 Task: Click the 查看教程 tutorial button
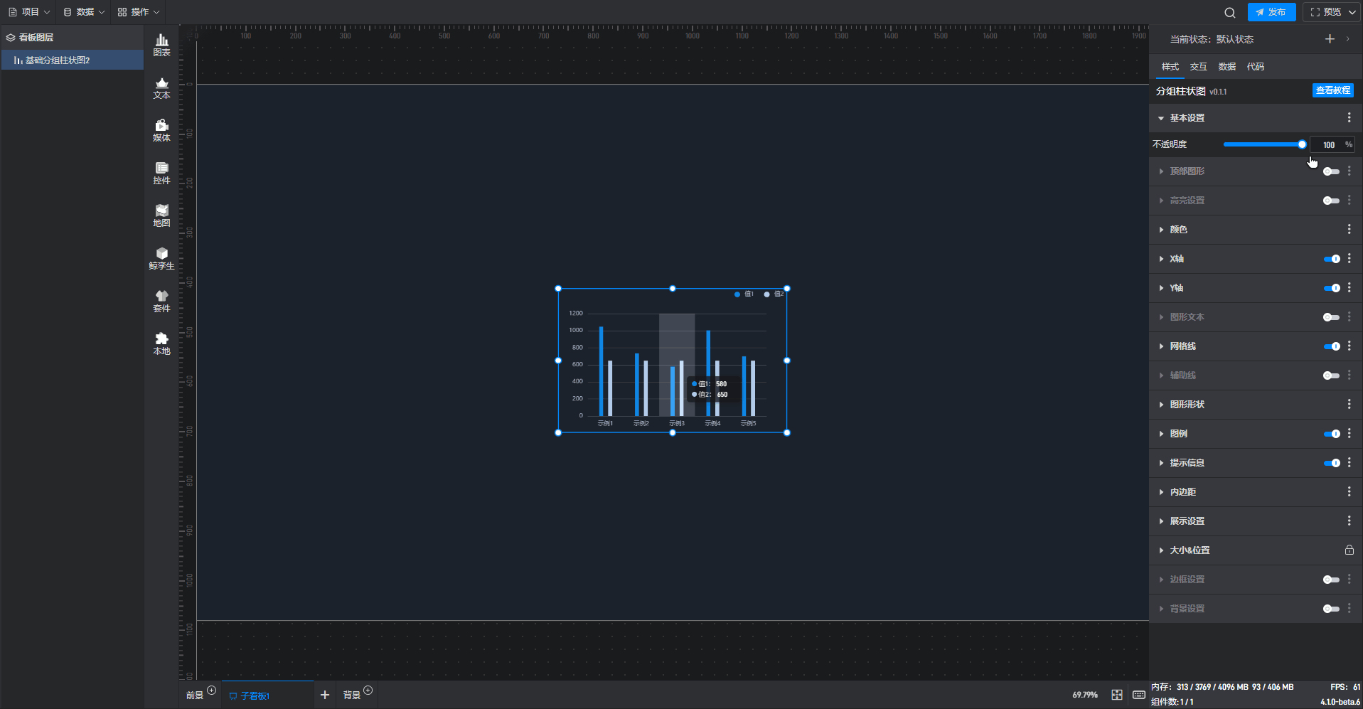pyautogui.click(x=1332, y=90)
